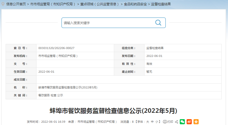Share article via red Weibo icon
This screenshot has width=228, height=125.
click(189, 122)
